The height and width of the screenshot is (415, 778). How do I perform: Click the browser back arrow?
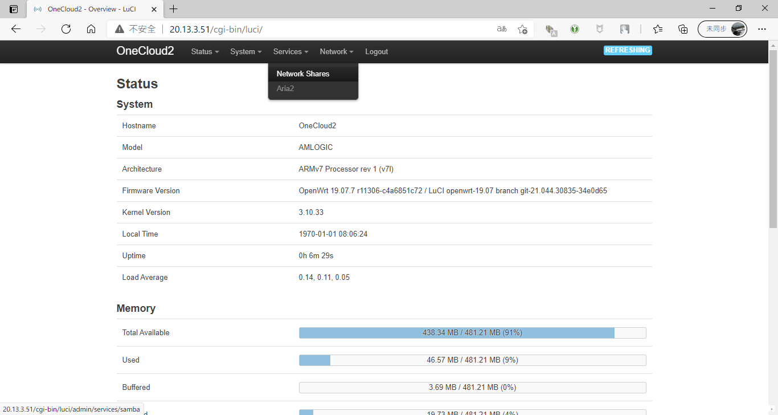16,29
